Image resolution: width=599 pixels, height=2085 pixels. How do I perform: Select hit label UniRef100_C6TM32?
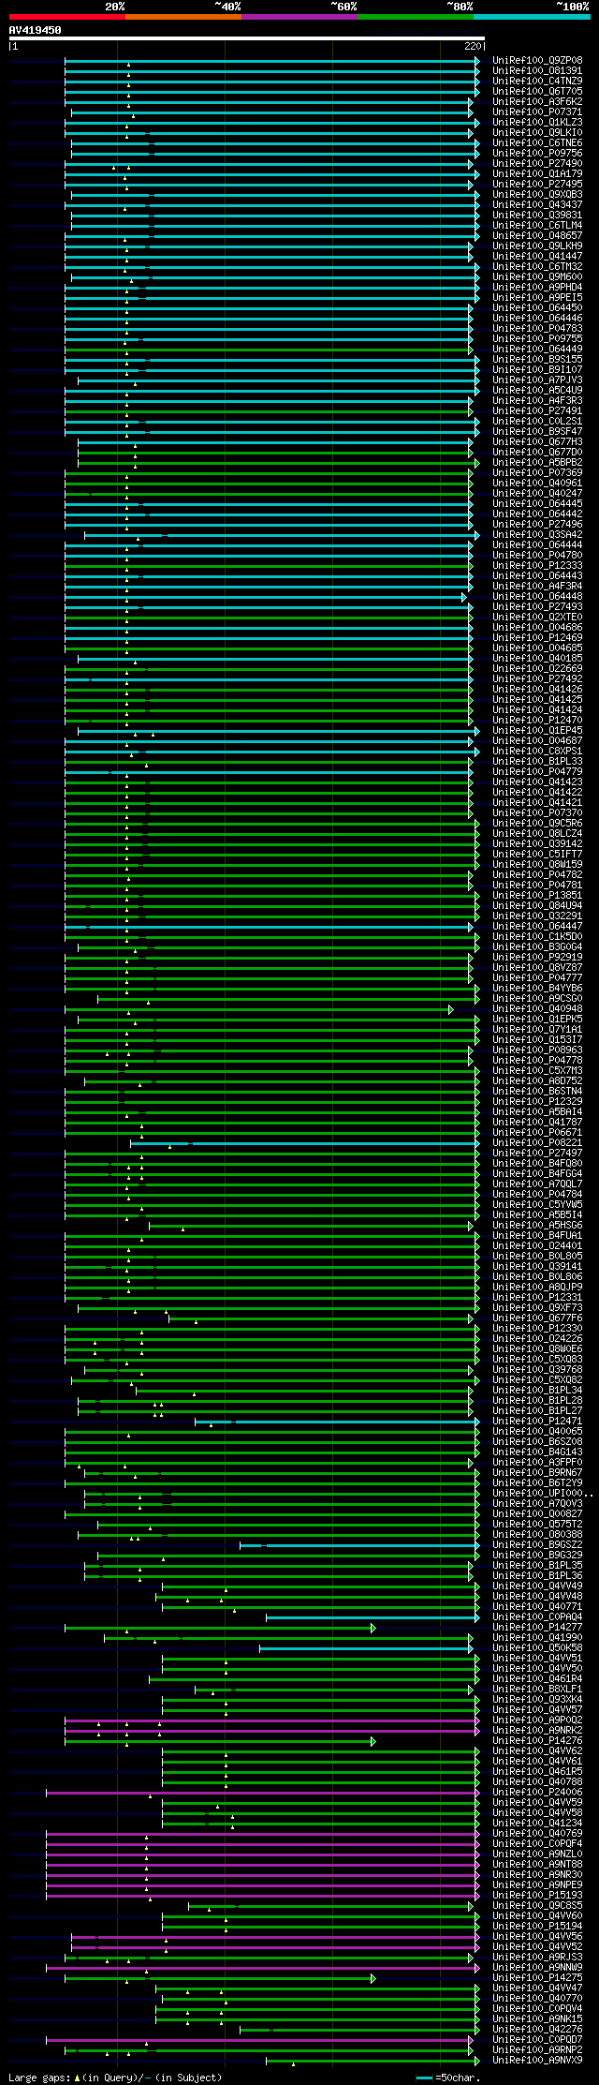click(537, 267)
